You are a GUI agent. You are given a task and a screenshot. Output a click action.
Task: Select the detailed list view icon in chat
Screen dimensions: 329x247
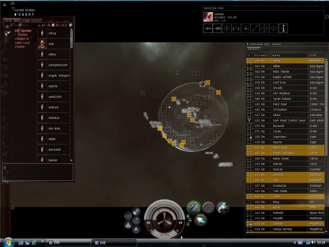click(57, 25)
